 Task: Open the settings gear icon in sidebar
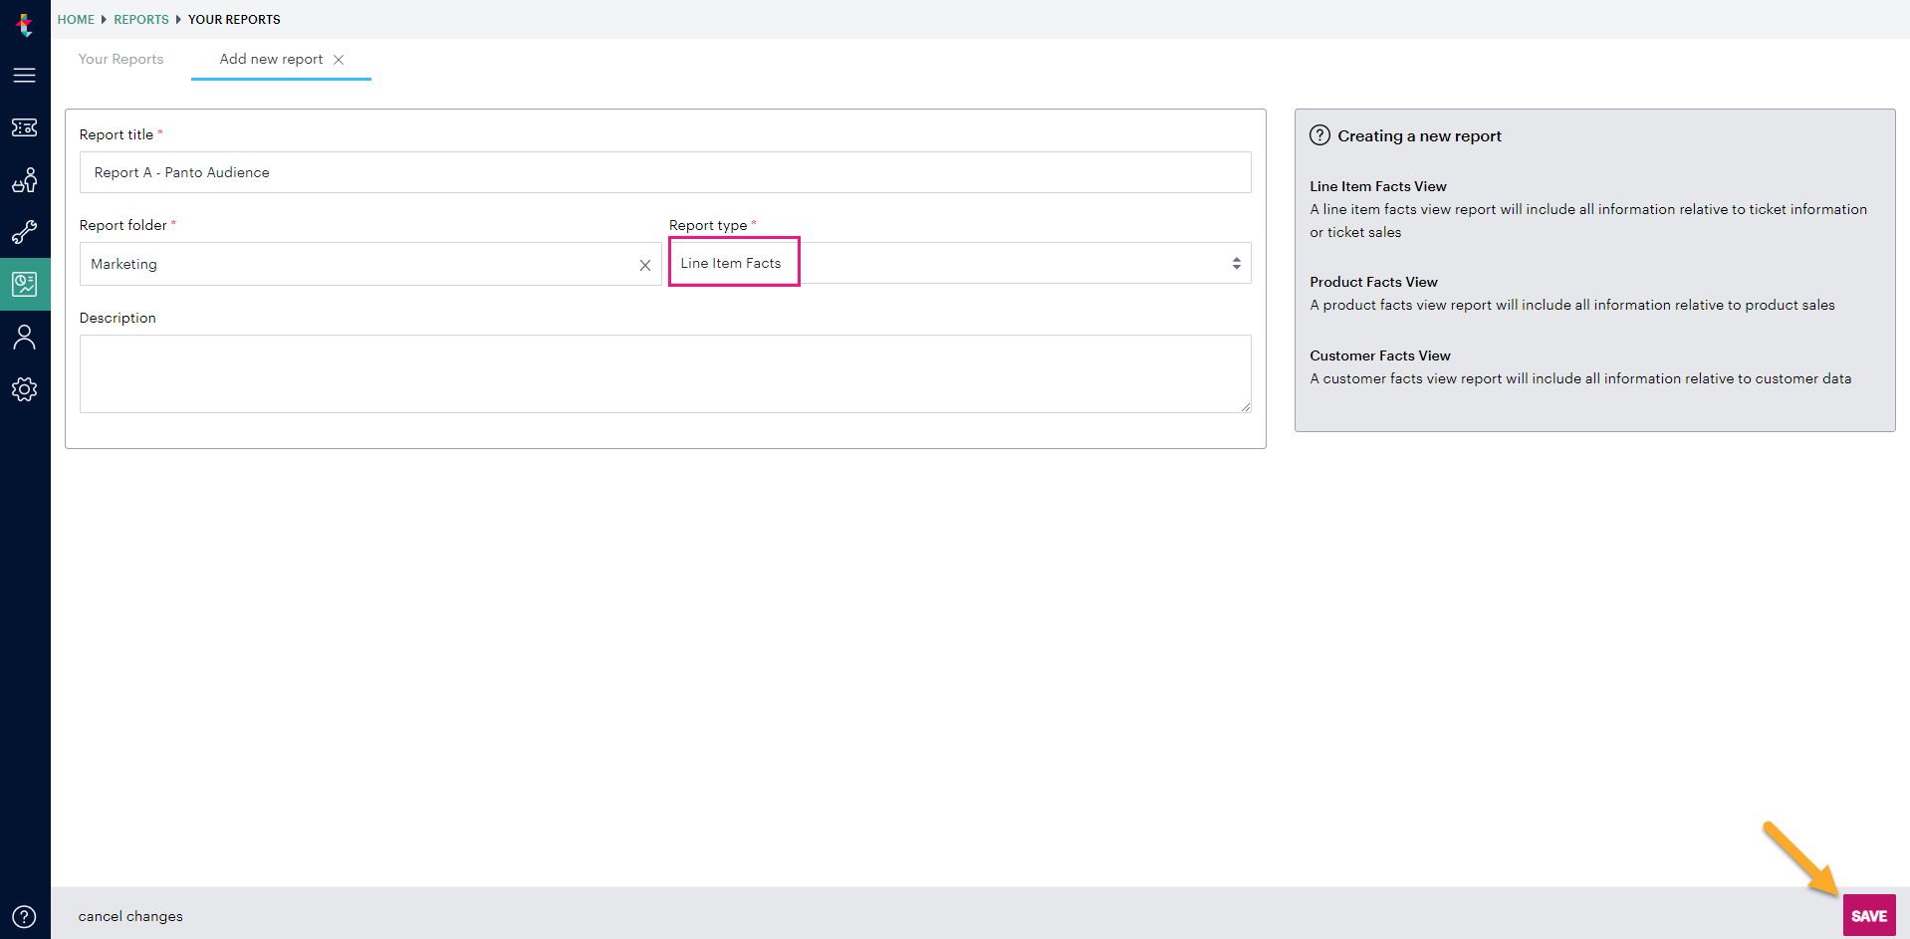[25, 389]
